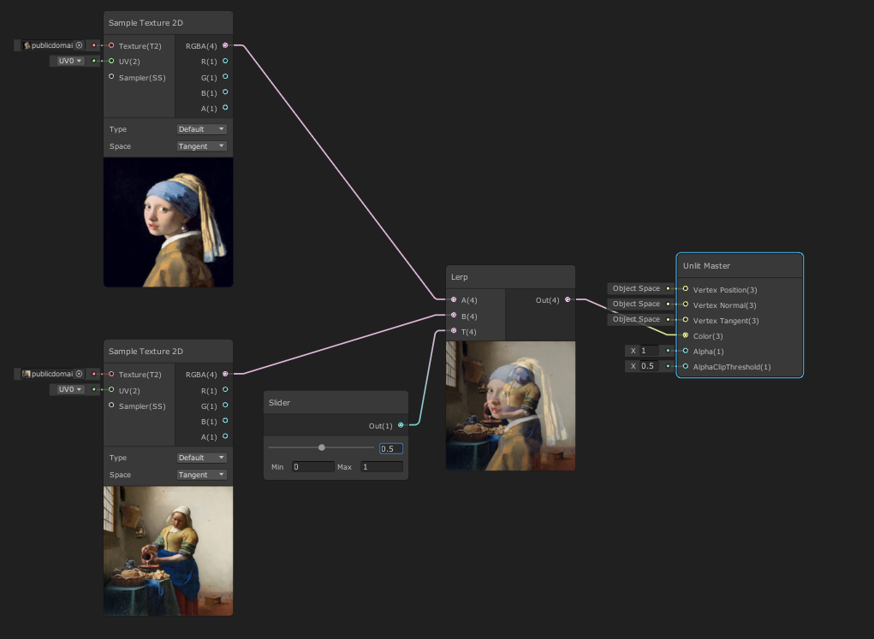This screenshot has height=639, width=874.
Task: Click the Slider Min input field
Action: [312, 467]
